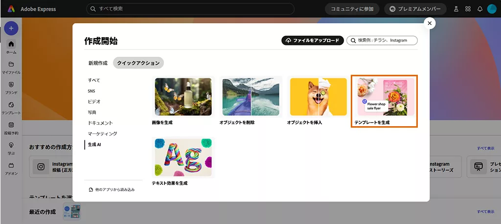Screen dimensions: 501x224
Task: Open マイファイル folder in sidebar
Action: point(11,65)
